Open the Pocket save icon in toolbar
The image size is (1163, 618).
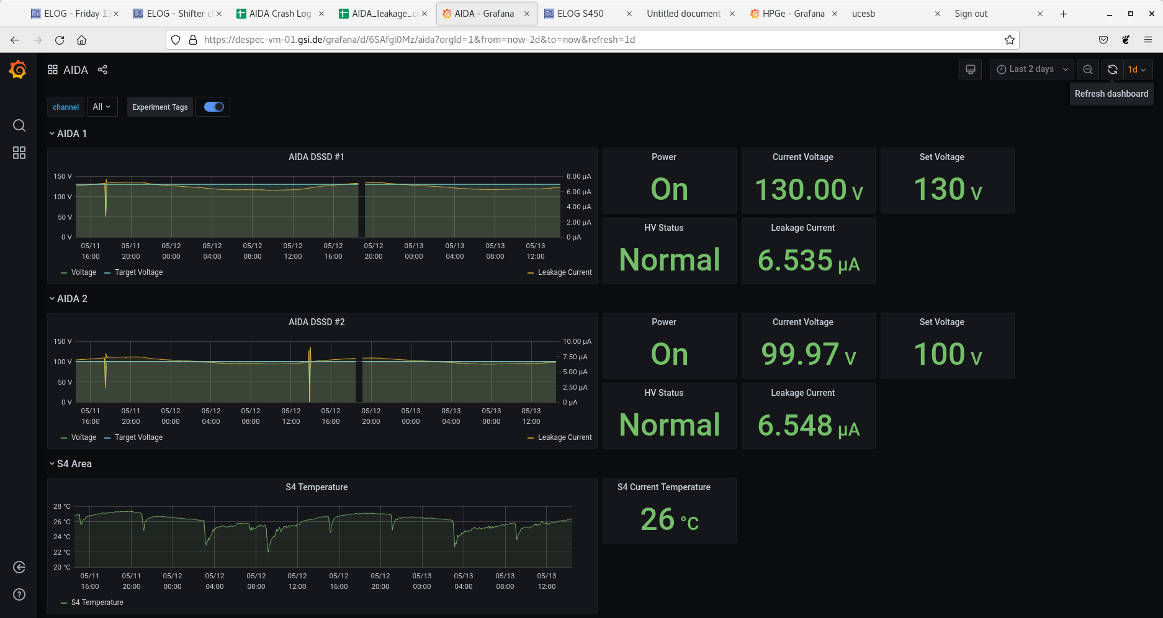[1103, 40]
